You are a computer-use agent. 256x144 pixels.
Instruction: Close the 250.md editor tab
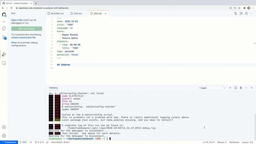106,14
